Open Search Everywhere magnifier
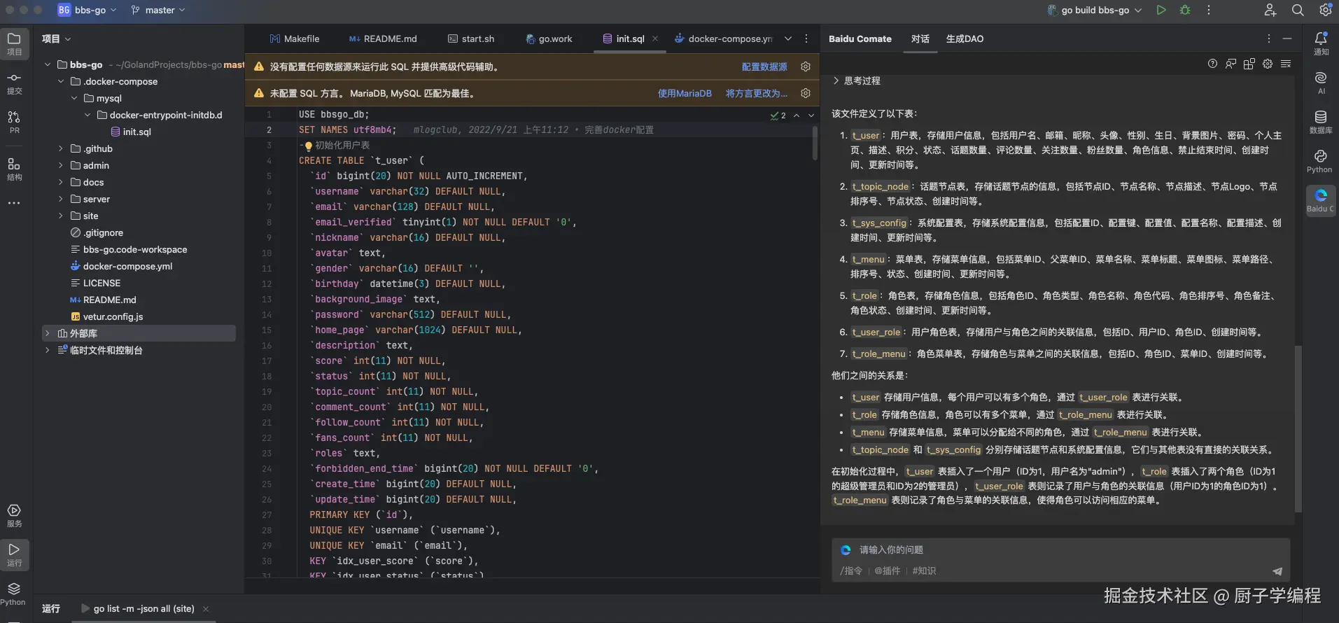1339x623 pixels. [x=1298, y=10]
